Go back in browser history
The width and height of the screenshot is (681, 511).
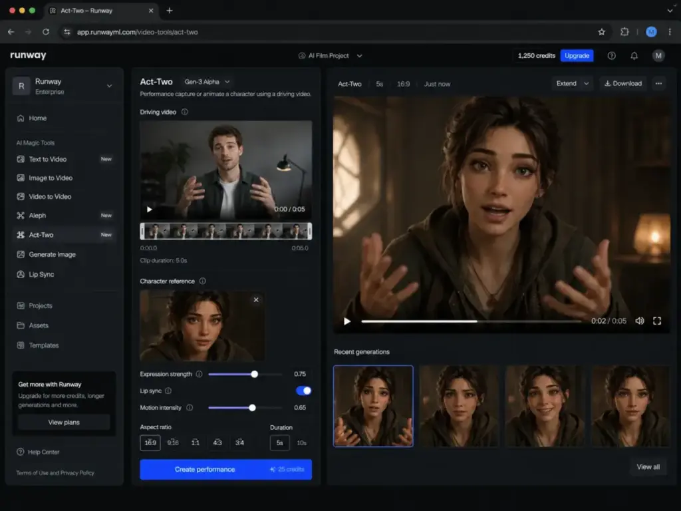(x=11, y=32)
